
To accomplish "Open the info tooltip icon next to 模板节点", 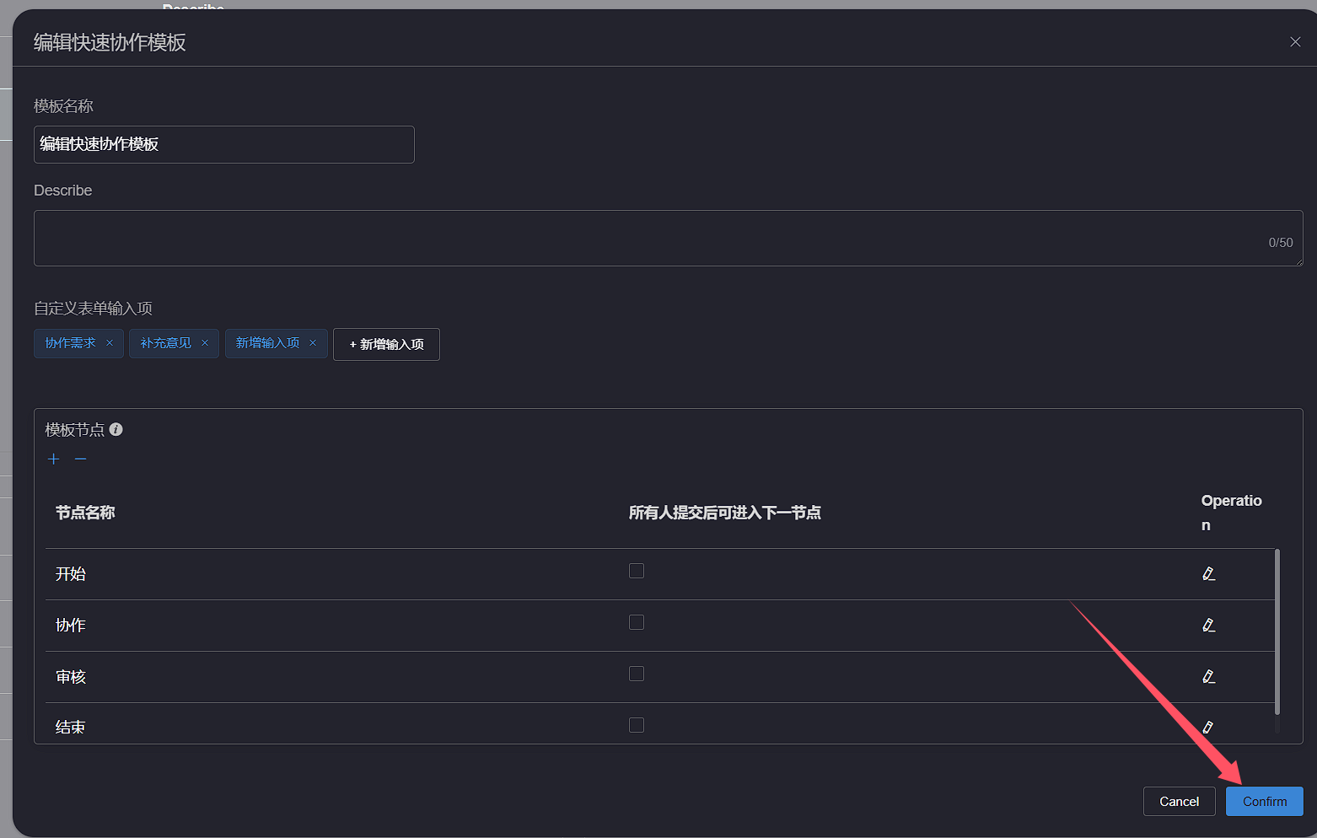I will 116,429.
